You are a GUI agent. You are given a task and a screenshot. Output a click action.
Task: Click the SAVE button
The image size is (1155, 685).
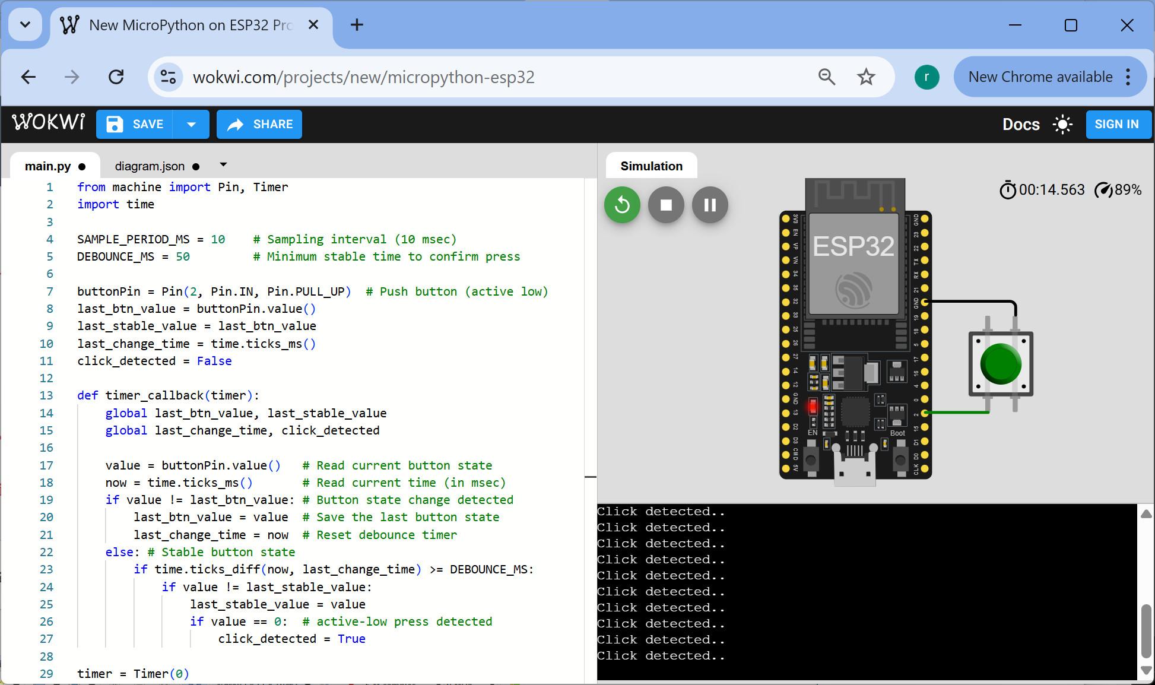click(x=135, y=124)
